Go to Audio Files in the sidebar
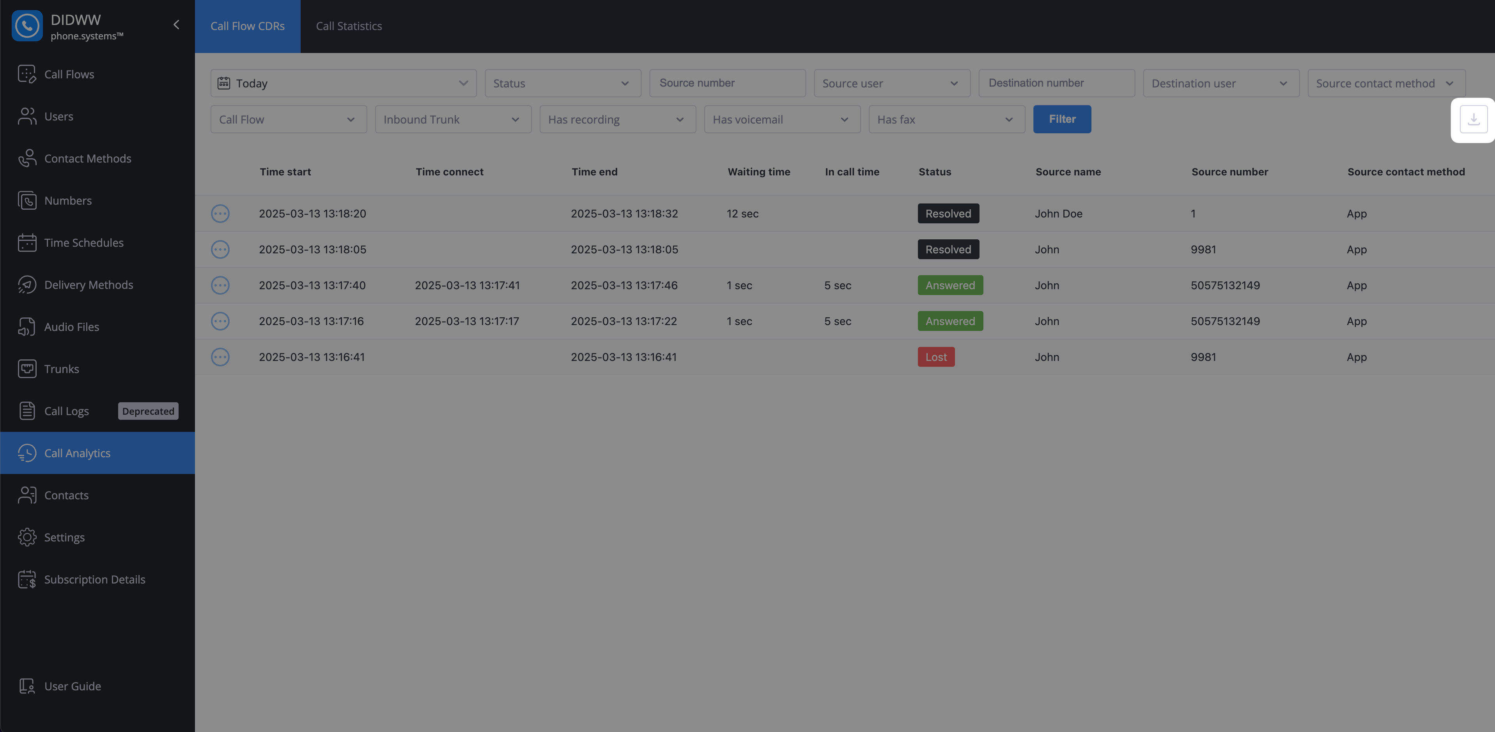 71,327
